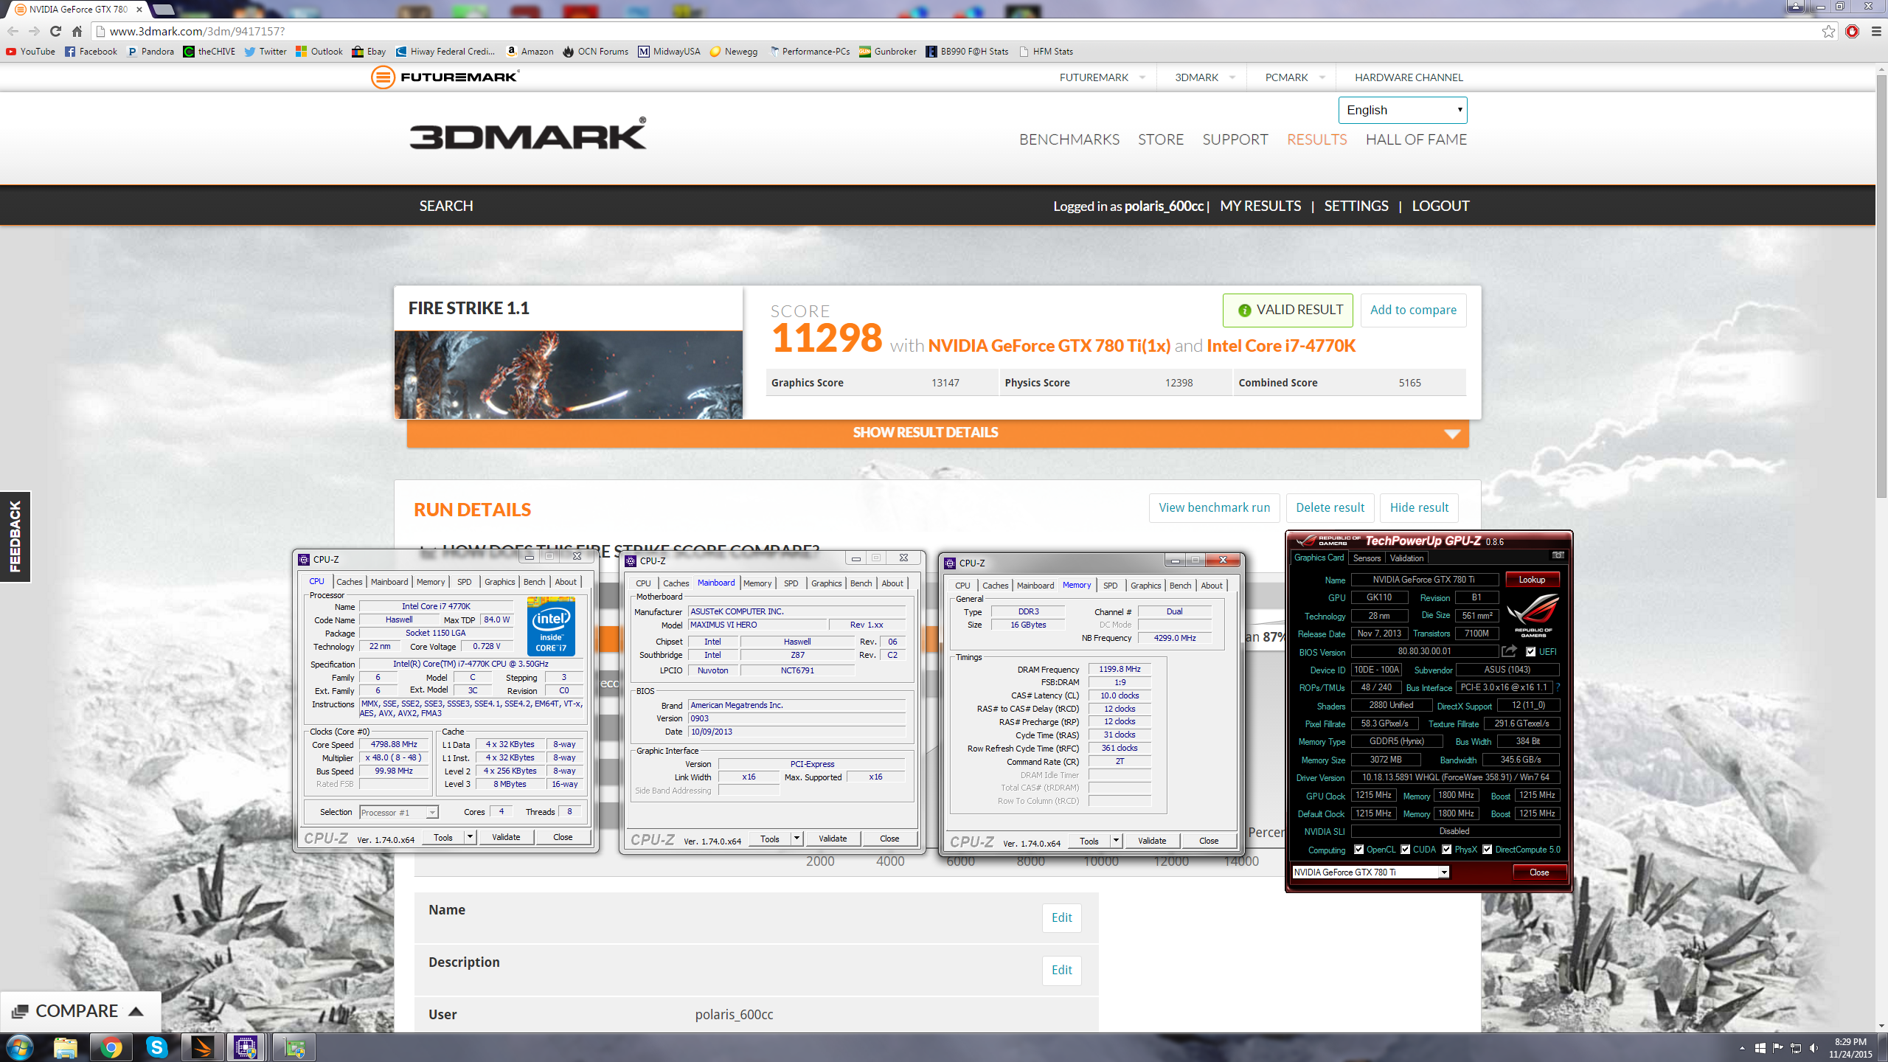The image size is (1888, 1062).
Task: Click Edit next to Name
Action: (1061, 917)
